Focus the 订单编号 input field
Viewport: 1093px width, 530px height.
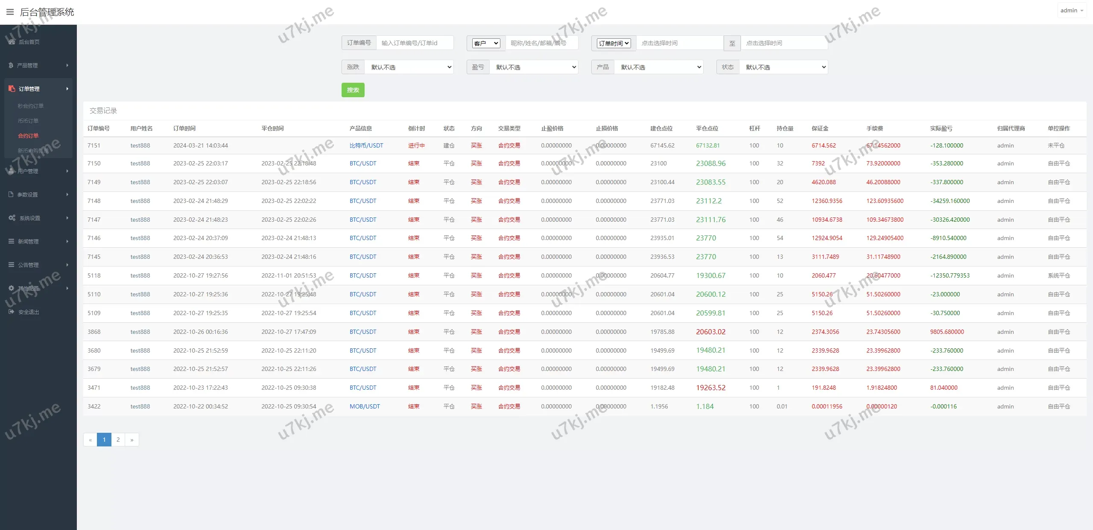pos(414,43)
